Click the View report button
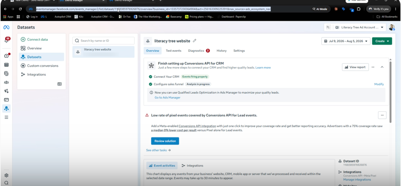401x186 pixels. (x=355, y=67)
